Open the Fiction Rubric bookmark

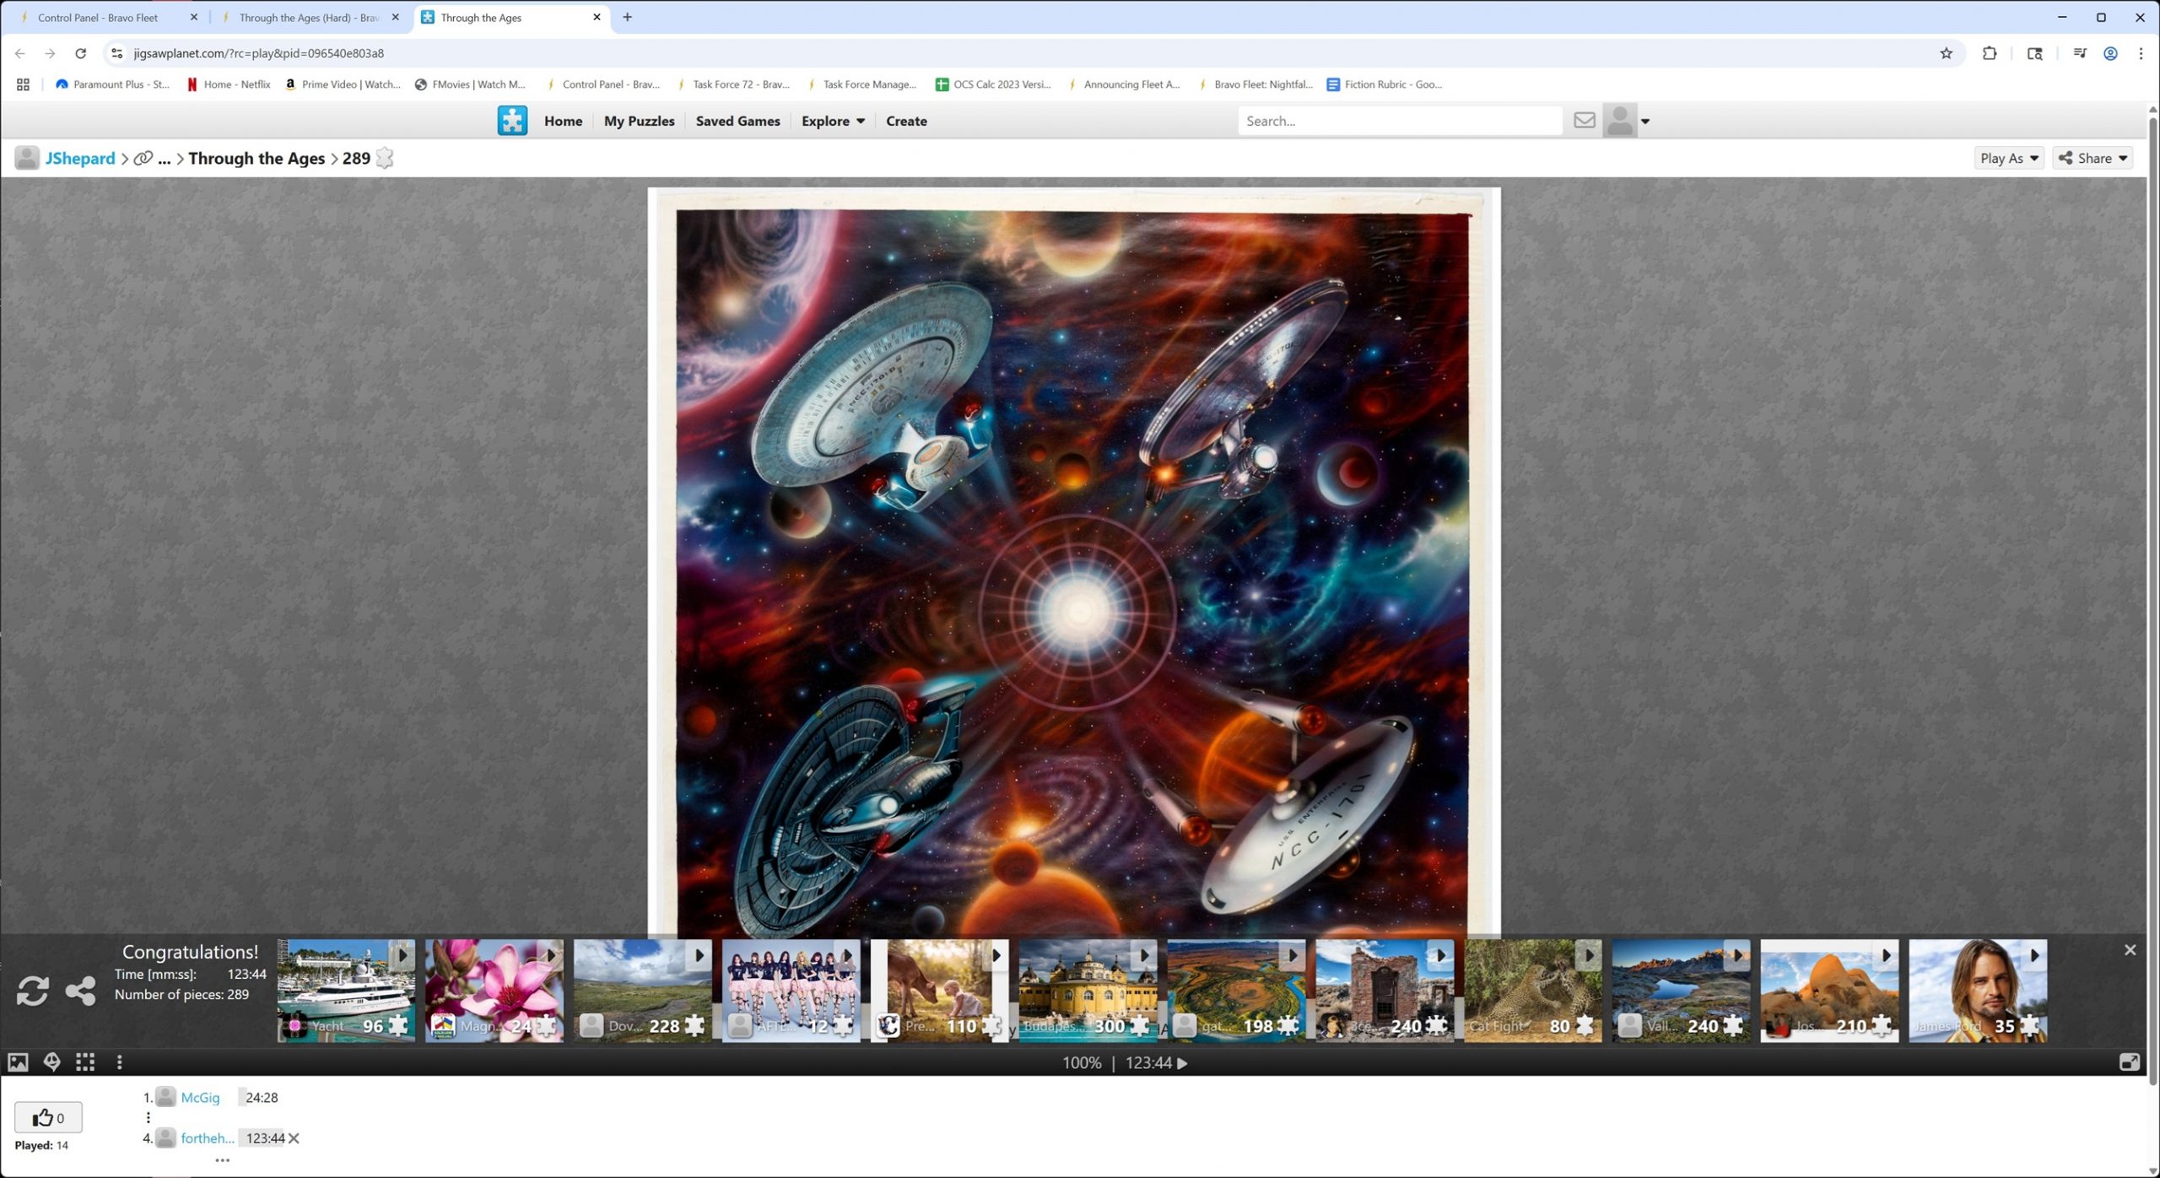coord(1384,84)
